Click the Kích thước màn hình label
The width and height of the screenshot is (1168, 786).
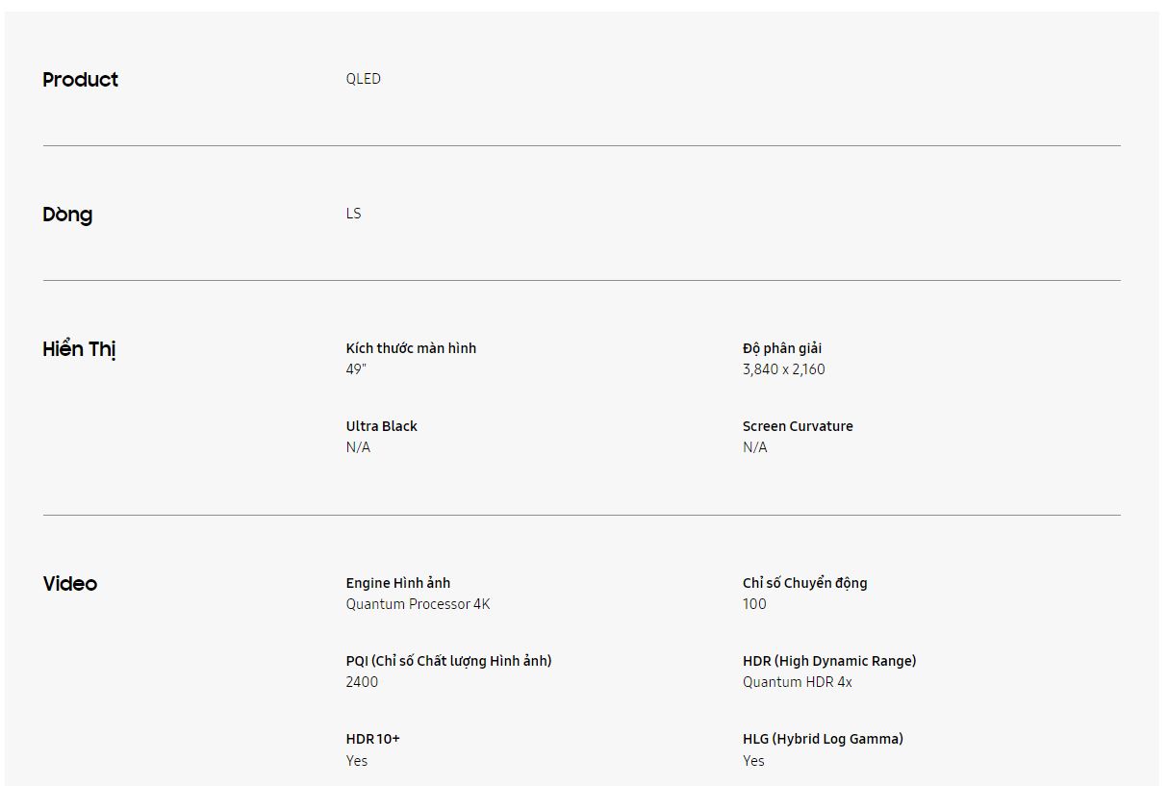click(411, 348)
